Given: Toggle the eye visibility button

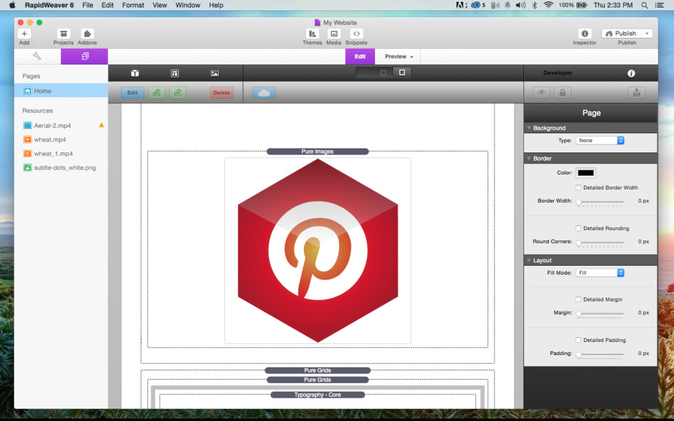Looking at the screenshot, I should point(541,93).
